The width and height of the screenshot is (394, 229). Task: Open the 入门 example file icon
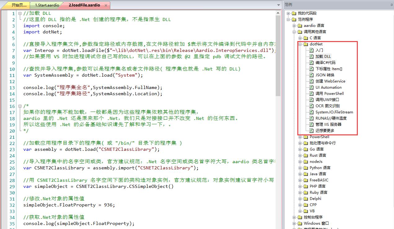tap(312, 50)
